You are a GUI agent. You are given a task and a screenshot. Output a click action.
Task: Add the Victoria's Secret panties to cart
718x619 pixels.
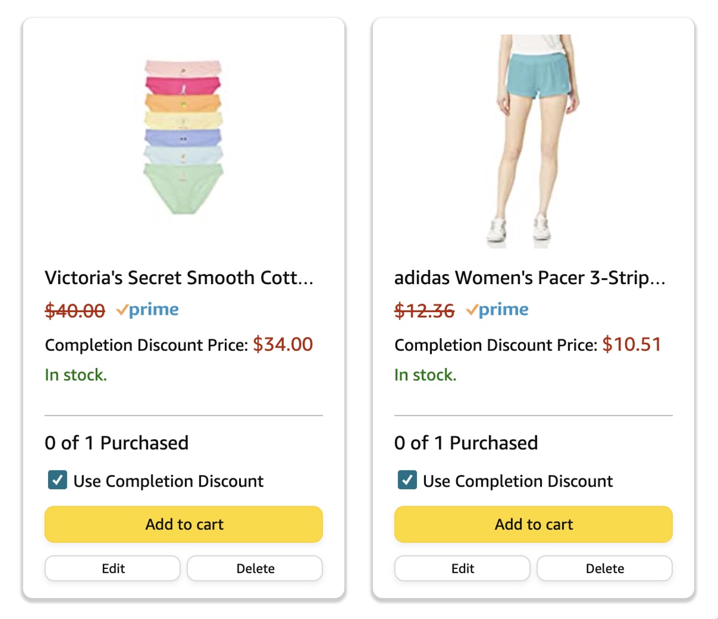[x=183, y=524]
